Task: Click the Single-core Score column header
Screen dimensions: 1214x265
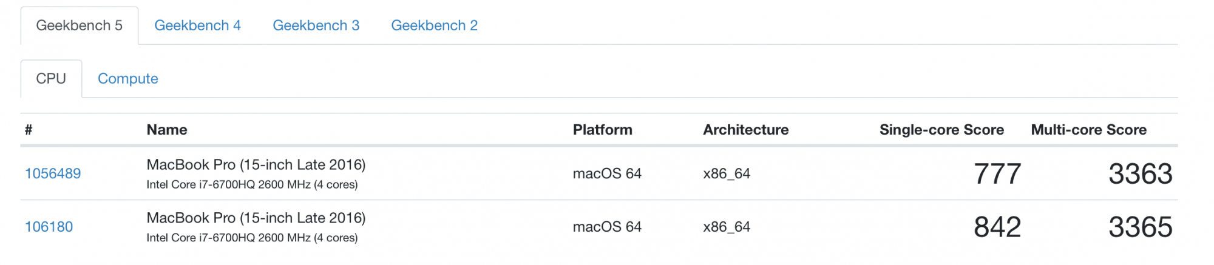Action: pos(942,130)
